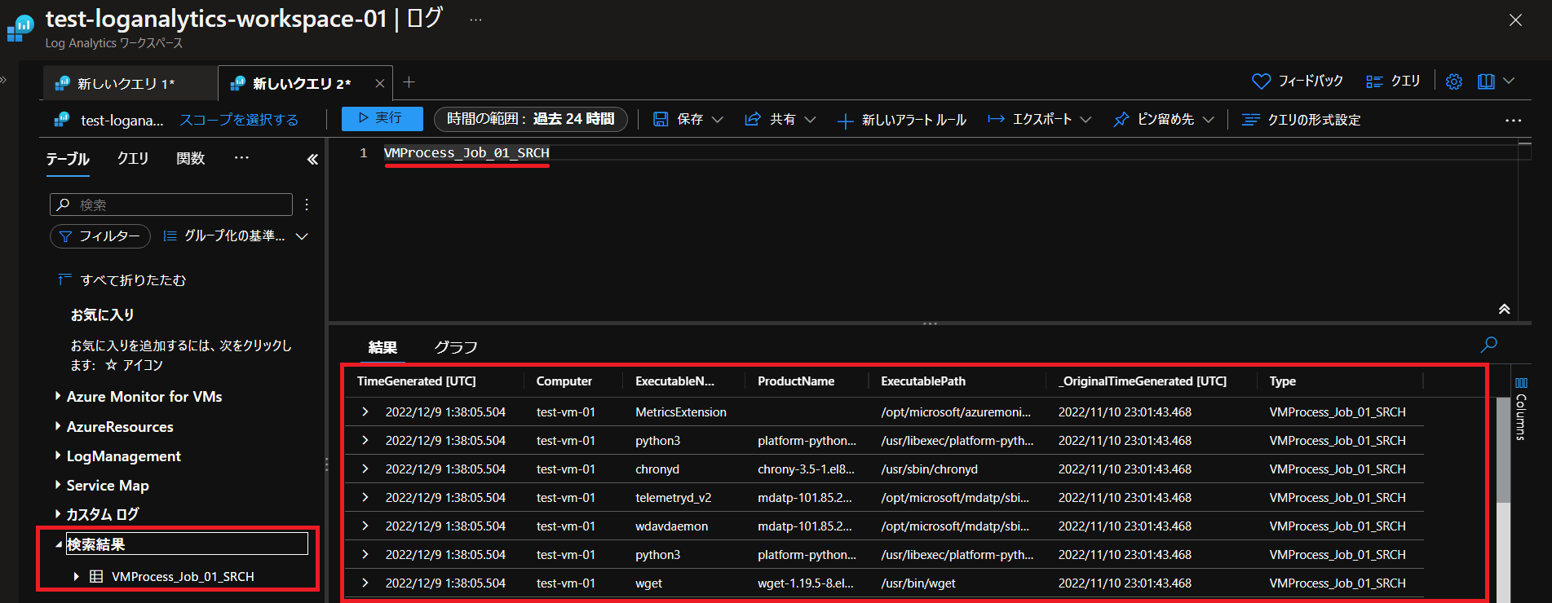Viewport: 1552px width, 603px height.
Task: Click the share (共有) icon
Action: tap(753, 120)
